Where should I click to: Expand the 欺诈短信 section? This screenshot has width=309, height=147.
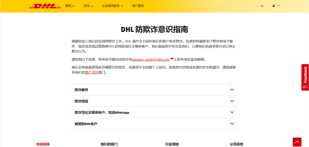154,101
